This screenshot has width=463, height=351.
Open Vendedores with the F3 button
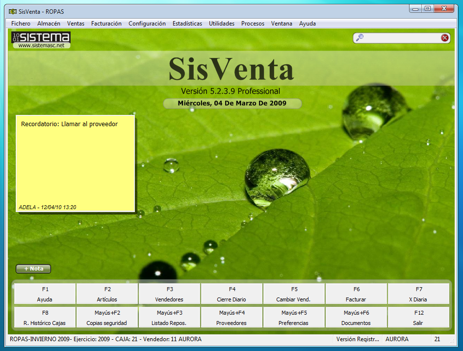click(x=170, y=294)
